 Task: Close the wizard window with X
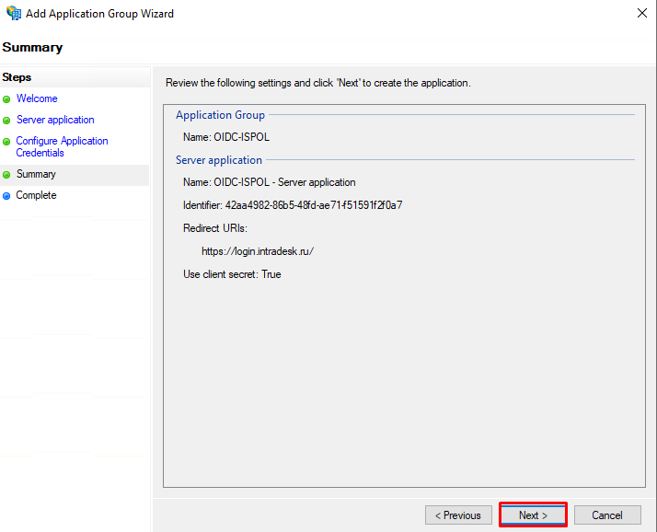[642, 13]
